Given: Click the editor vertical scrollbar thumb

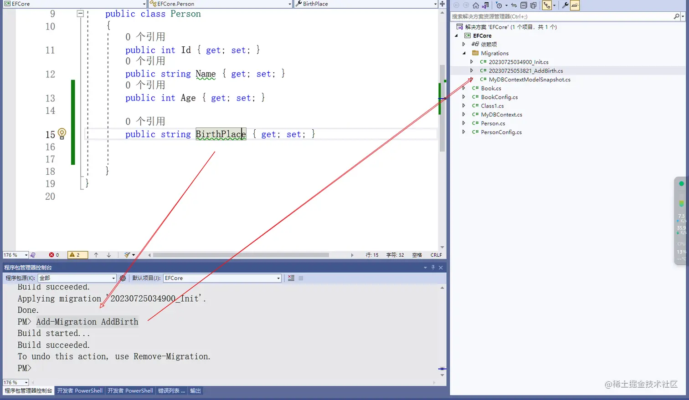Looking at the screenshot, I should [x=442, y=108].
